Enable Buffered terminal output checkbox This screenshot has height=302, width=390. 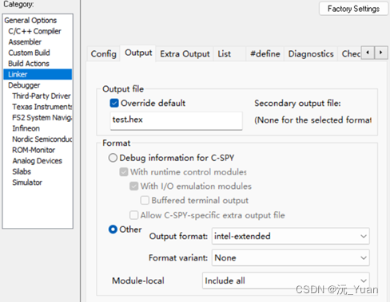pyautogui.click(x=145, y=200)
